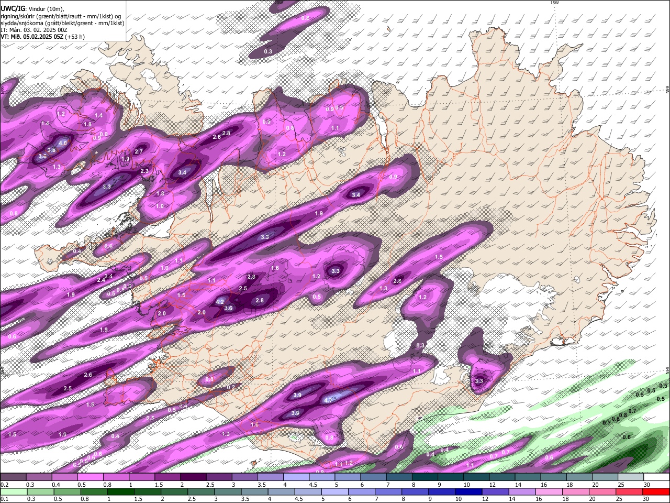670x503 pixels.
Task: Click the rain-scale swatch between 8 and 9
Action: [415, 491]
